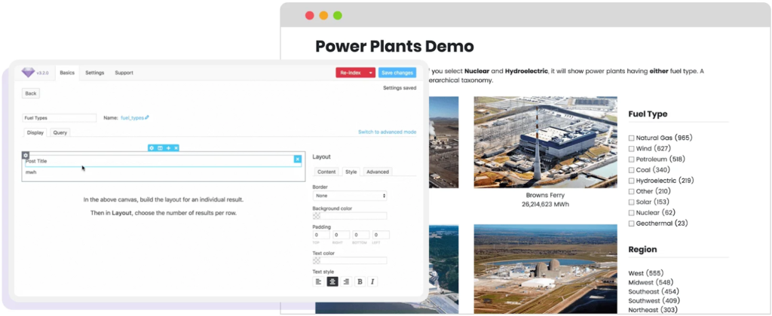Open power plant photo below Browns Ferry

[545, 269]
